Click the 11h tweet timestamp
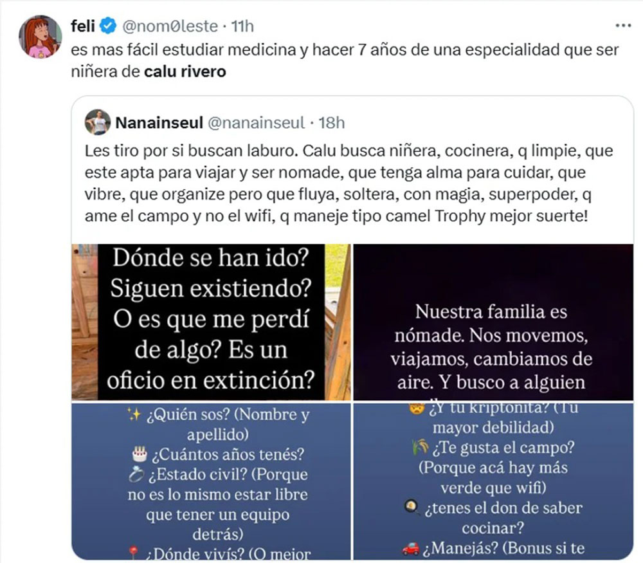 click(x=242, y=26)
